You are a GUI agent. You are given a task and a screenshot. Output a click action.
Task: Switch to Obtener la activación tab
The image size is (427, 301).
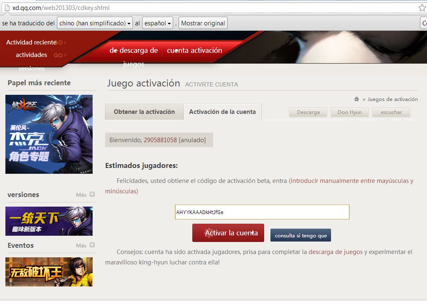pos(144,112)
